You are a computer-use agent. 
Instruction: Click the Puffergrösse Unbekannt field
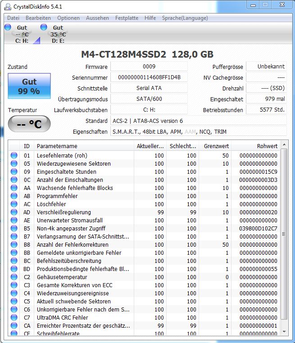pyautogui.click(x=266, y=67)
